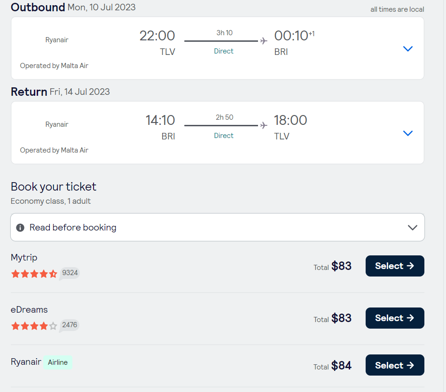Click the Book your ticket heading
Viewport: 446px width, 392px height.
tap(54, 186)
